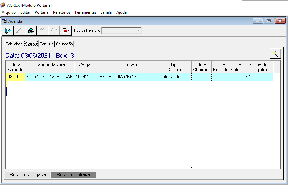Click the Hora Agenda column header
Screen dimensions: 288x186
click(x=16, y=67)
